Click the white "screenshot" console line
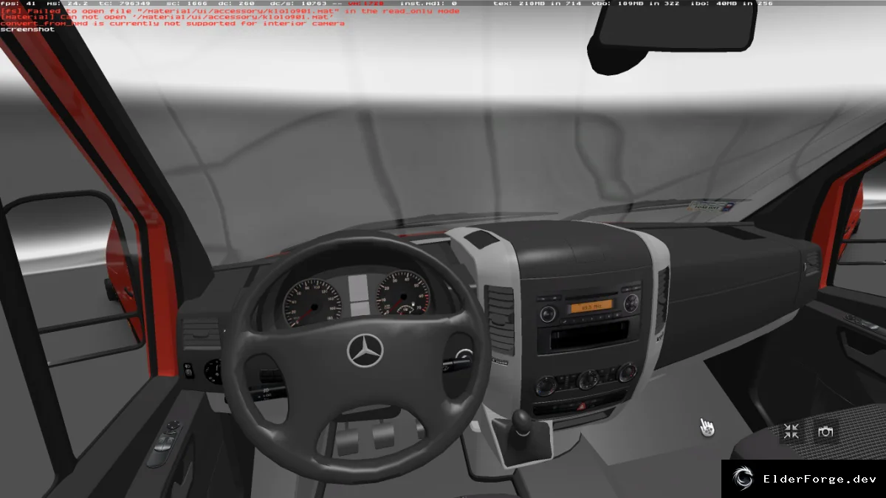Screen dimensions: 886x498 pyautogui.click(x=27, y=30)
